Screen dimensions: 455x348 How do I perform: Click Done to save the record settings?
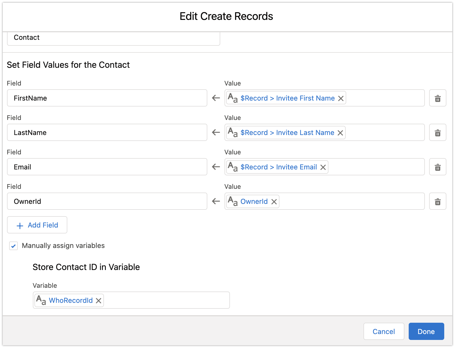pyautogui.click(x=426, y=331)
